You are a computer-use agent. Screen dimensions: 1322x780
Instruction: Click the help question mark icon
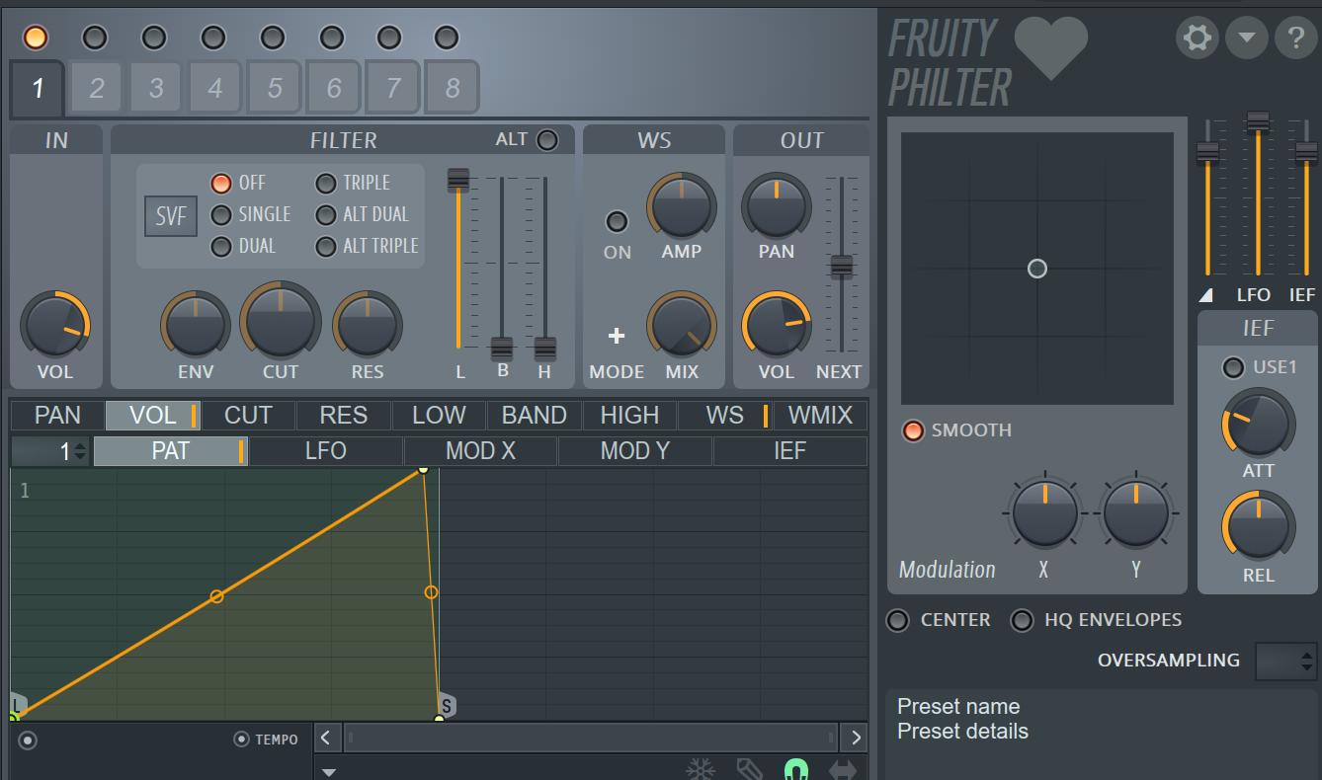click(1295, 39)
